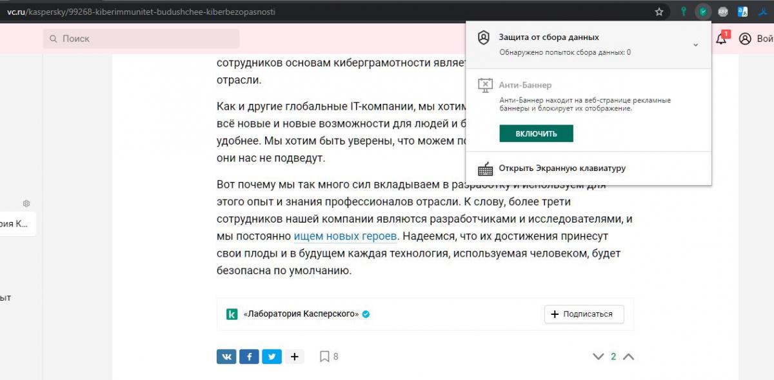Click 'Обнаружено попыток сбора данных: 0' text
The width and height of the screenshot is (774, 380).
[x=565, y=52]
